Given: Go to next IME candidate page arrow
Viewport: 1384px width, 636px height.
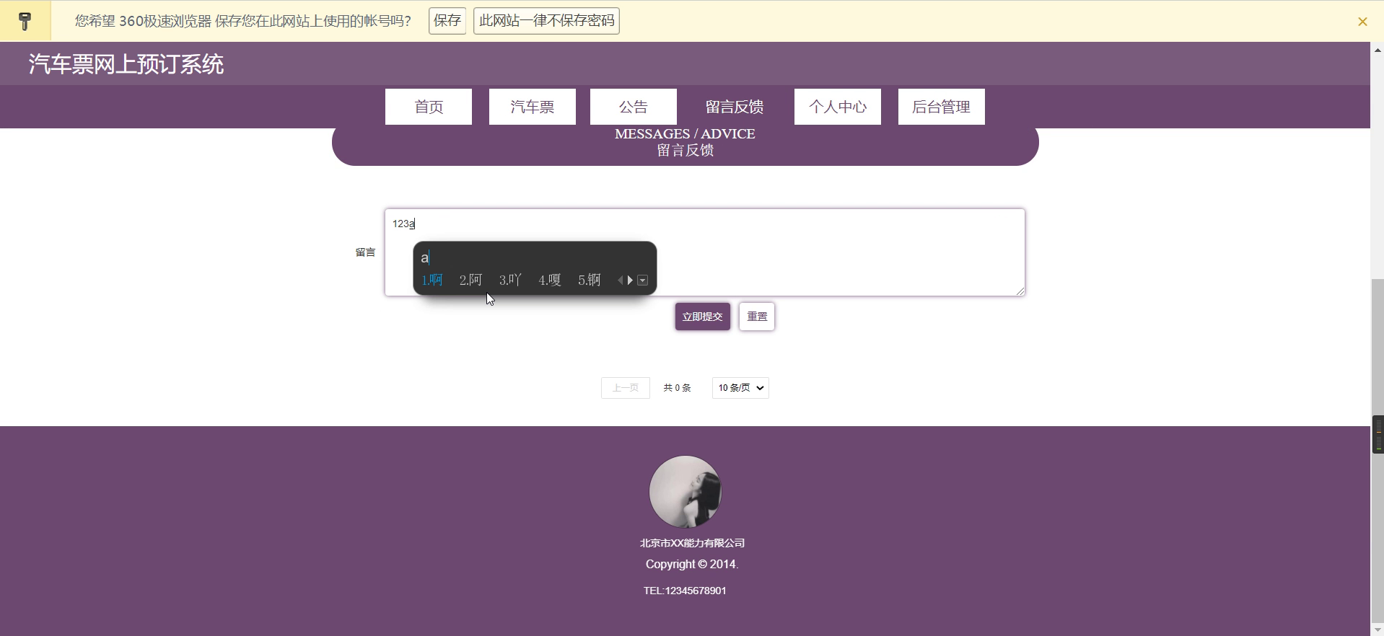Looking at the screenshot, I should pos(630,281).
